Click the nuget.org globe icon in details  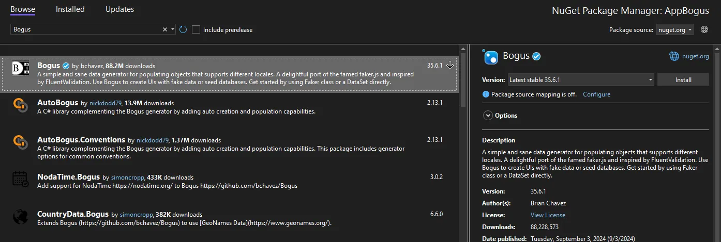[x=674, y=56]
